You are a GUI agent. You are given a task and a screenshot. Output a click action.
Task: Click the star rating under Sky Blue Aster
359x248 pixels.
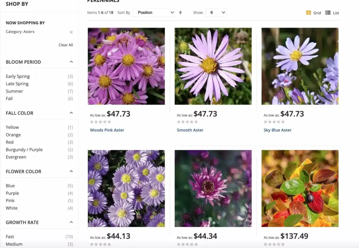[x=274, y=122]
